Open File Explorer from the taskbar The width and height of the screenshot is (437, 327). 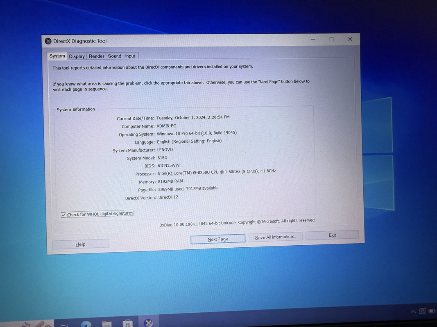(x=107, y=324)
